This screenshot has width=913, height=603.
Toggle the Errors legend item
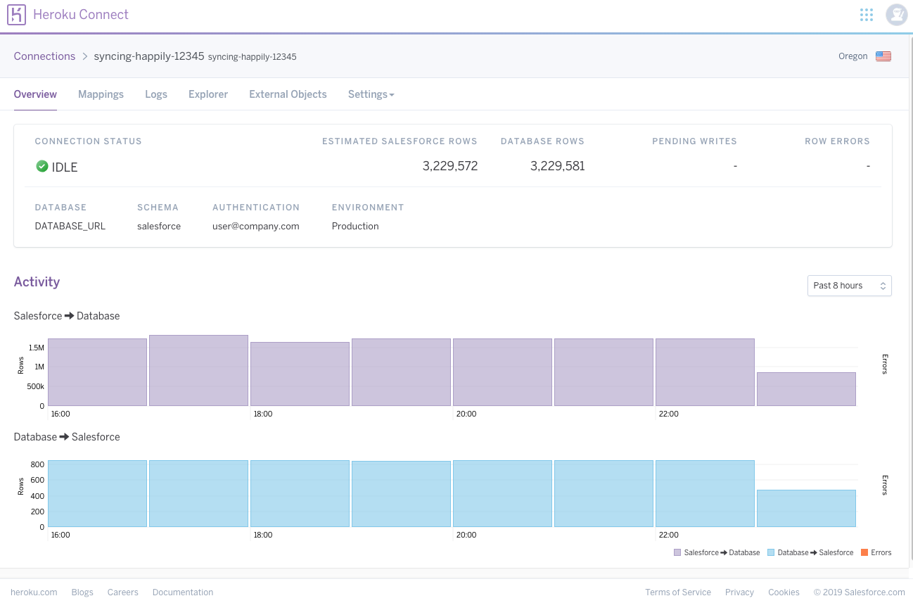click(x=876, y=553)
